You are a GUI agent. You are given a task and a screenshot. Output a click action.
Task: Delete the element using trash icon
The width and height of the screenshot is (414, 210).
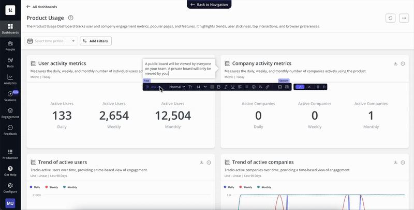[318, 87]
